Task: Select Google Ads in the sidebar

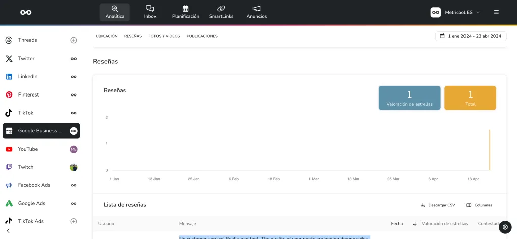Action: click(41, 203)
